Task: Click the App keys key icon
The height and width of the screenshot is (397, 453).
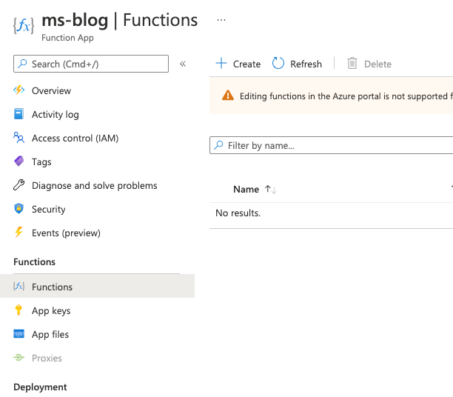Action: click(19, 310)
